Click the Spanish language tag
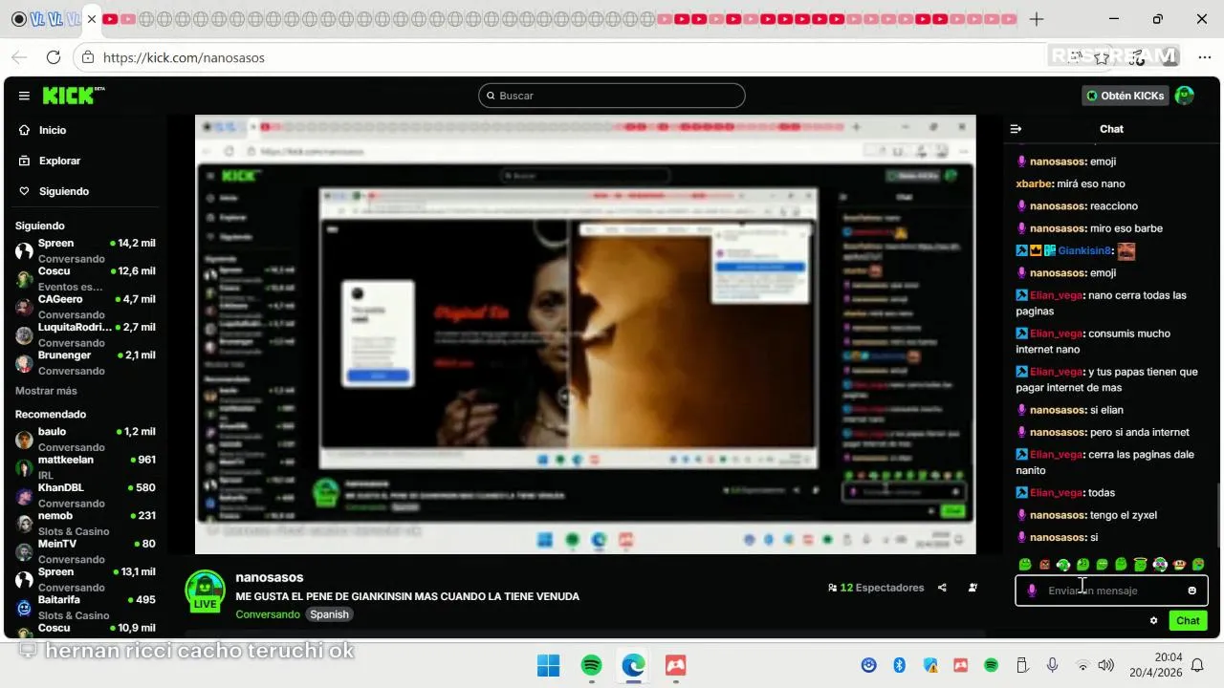 click(330, 614)
